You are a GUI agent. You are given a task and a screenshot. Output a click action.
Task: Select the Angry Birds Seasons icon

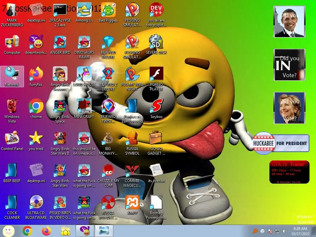tap(60, 79)
